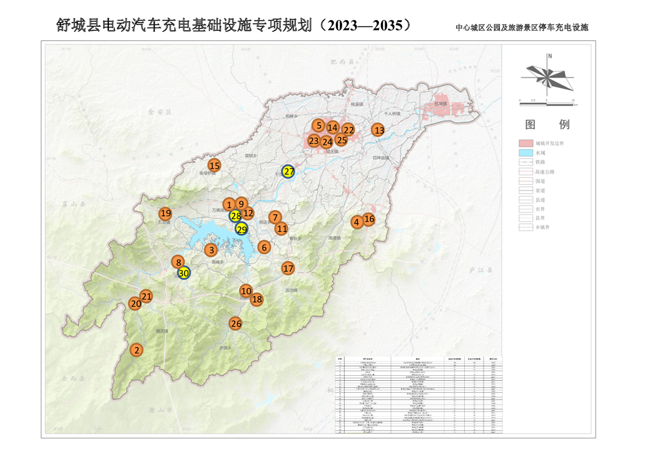The image size is (650, 451).
Task: Click the 千人桥镇 town label
Action: tap(392, 113)
